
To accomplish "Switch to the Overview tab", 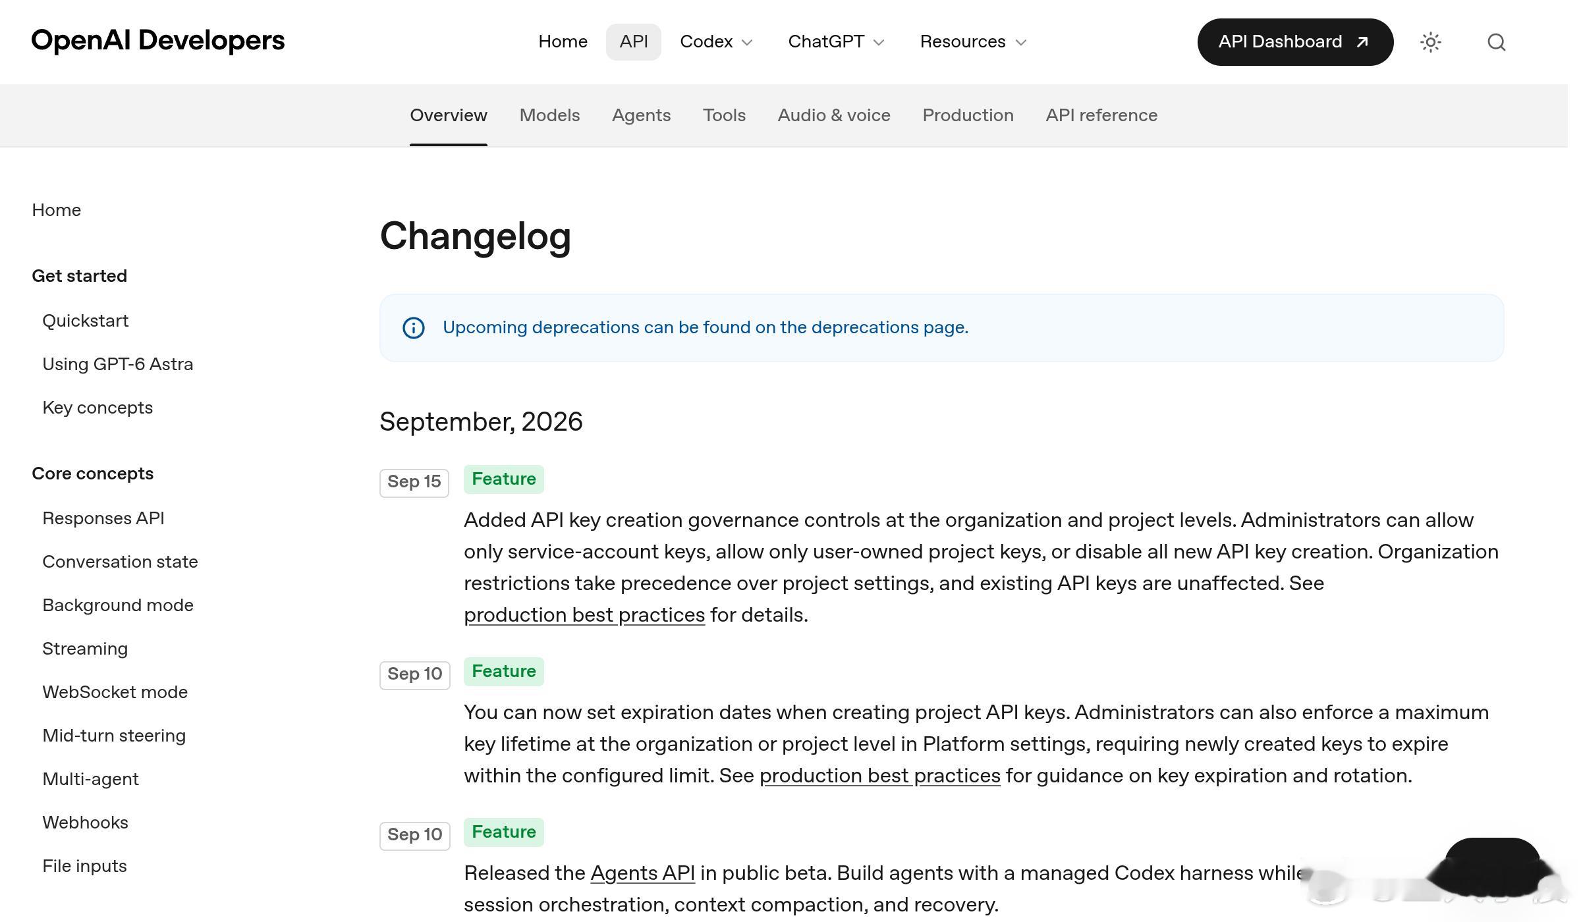I will pos(449,115).
